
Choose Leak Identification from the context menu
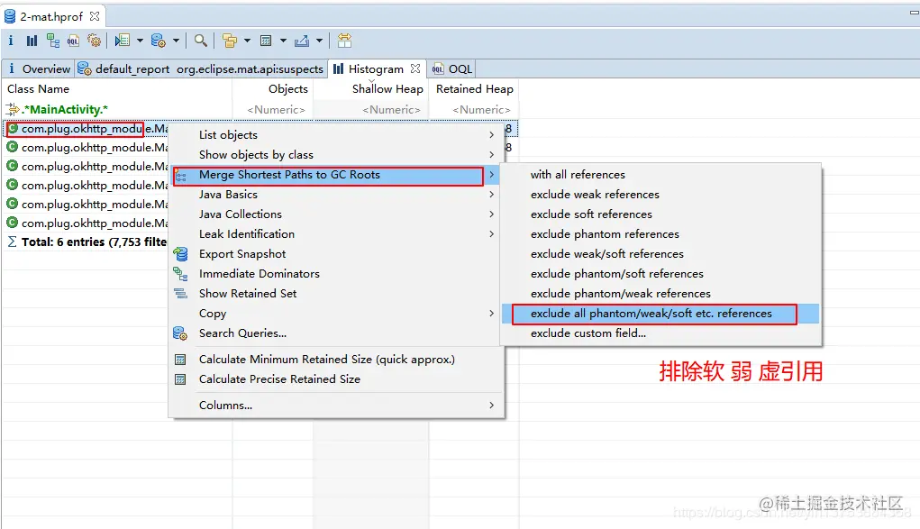pyautogui.click(x=335, y=234)
